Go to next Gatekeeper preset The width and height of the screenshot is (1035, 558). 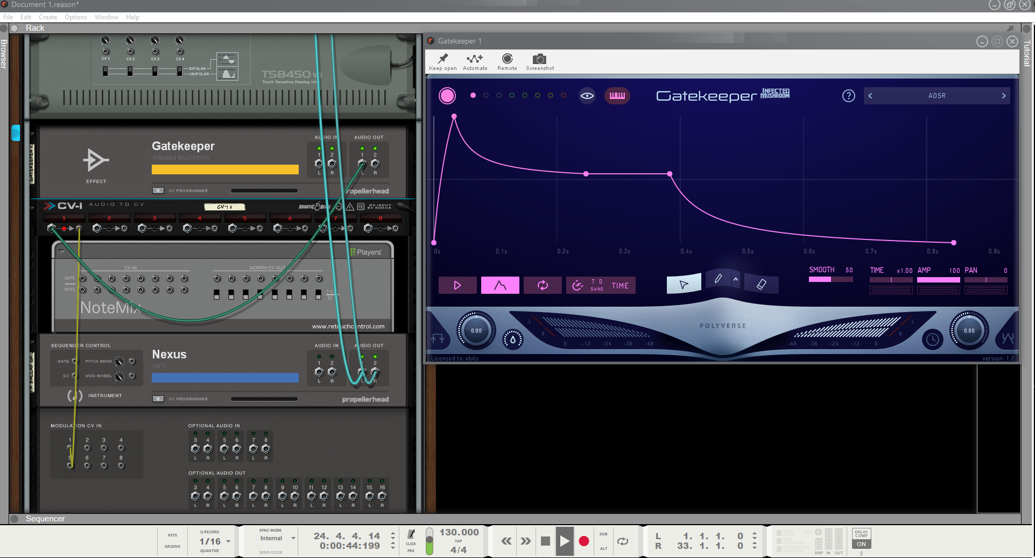tap(1003, 96)
